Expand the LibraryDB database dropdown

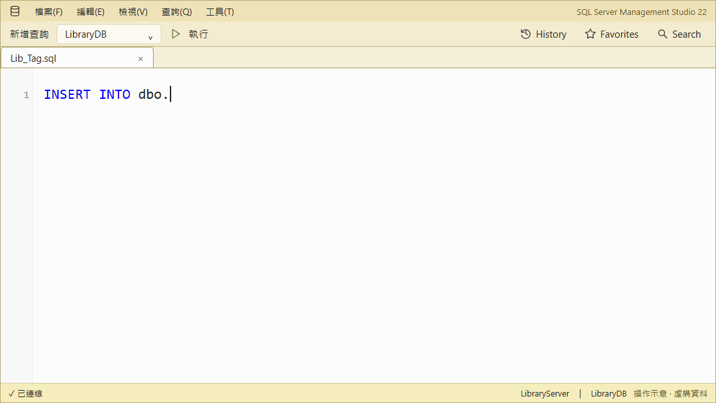pos(109,34)
